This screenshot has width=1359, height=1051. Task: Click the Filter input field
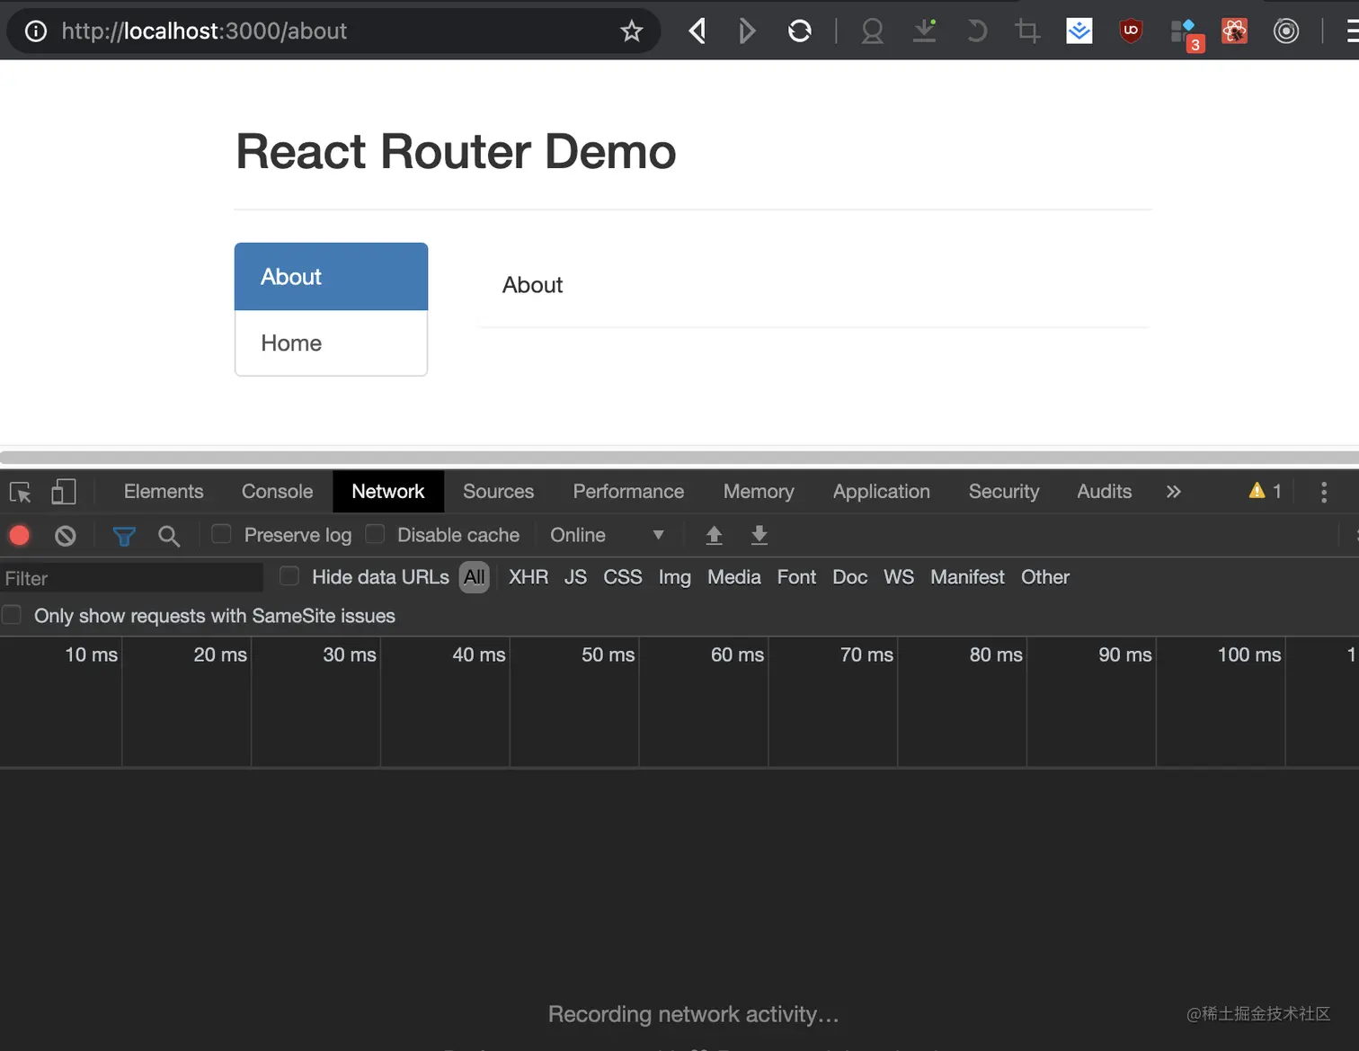[132, 578]
